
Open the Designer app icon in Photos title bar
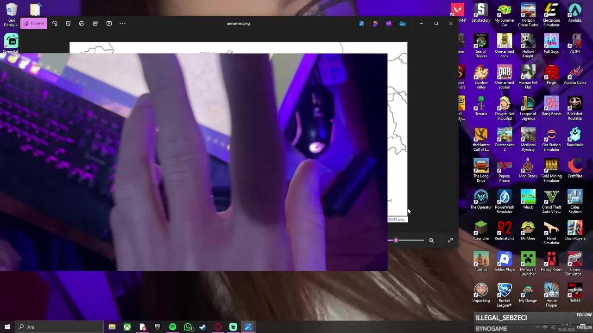click(375, 24)
